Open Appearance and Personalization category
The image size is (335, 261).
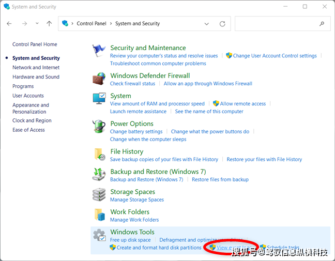point(31,109)
